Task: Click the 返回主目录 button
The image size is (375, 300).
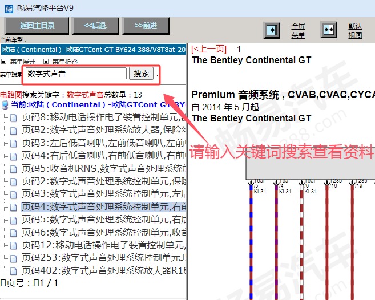Action: (37, 26)
